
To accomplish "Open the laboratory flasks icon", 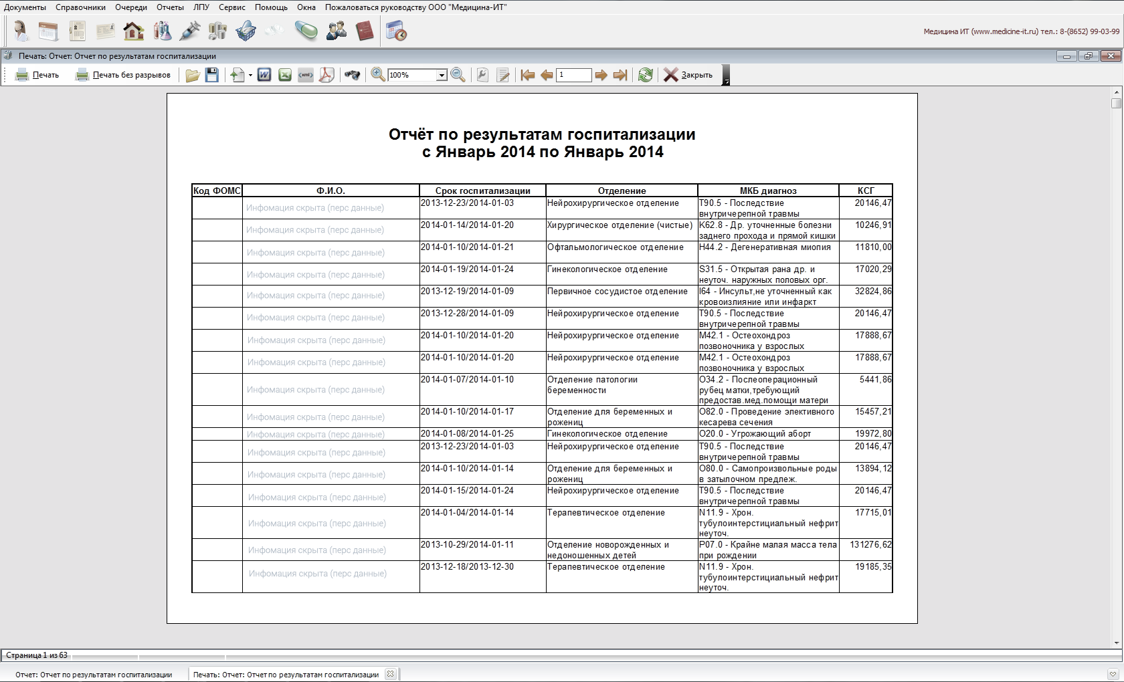I will tap(162, 31).
